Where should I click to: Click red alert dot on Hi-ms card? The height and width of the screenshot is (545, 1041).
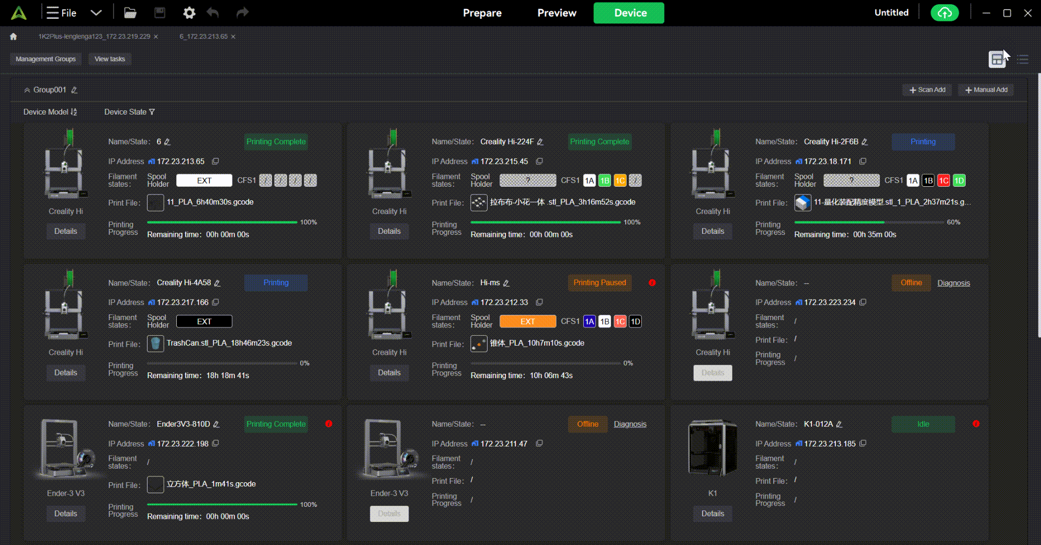tap(652, 283)
